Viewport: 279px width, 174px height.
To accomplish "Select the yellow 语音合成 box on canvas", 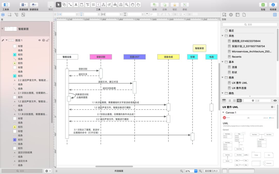I will tap(168, 57).
